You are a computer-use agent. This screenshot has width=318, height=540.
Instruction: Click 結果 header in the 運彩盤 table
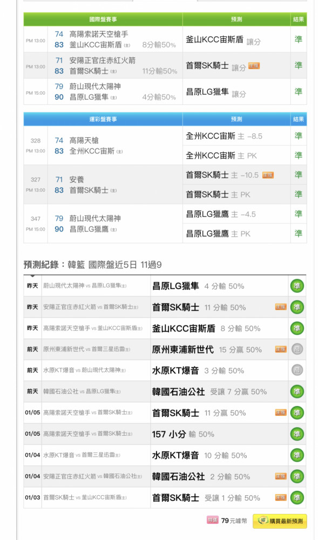pyautogui.click(x=299, y=119)
